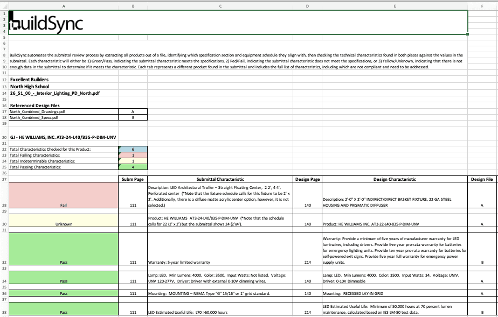498x317 pixels.
Task: Select row 12 header
Action: pyautogui.click(x=4, y=79)
